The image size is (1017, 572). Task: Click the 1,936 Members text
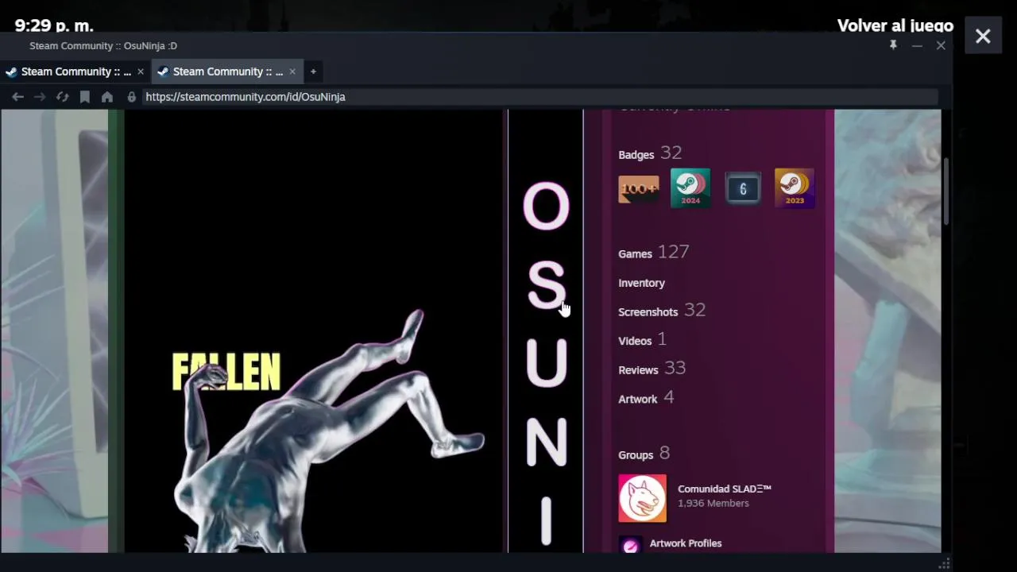pyautogui.click(x=713, y=504)
